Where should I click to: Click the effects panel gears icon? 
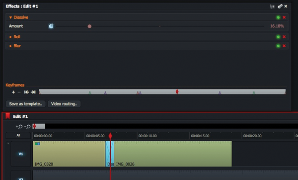coord(280,6)
